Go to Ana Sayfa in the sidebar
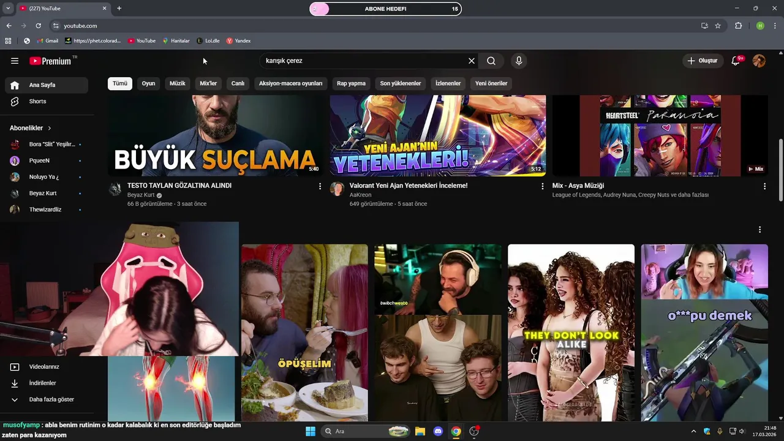This screenshot has height=441, width=784. tap(47, 85)
